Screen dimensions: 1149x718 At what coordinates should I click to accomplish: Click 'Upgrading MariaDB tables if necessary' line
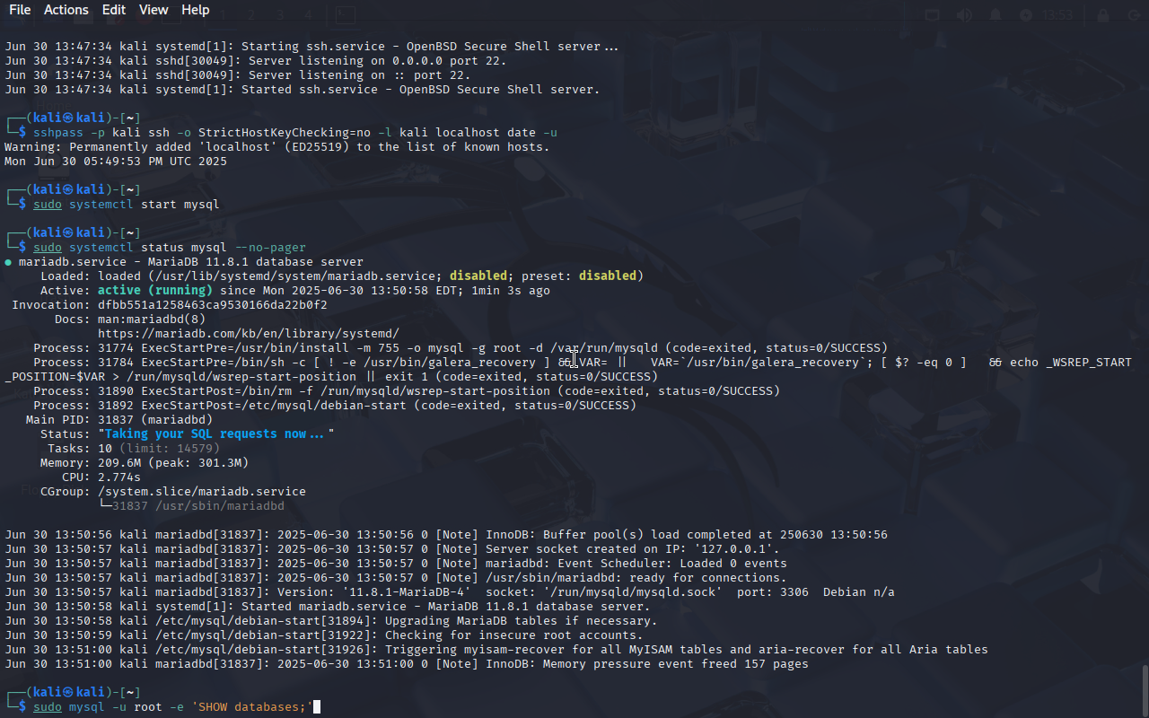(331, 621)
